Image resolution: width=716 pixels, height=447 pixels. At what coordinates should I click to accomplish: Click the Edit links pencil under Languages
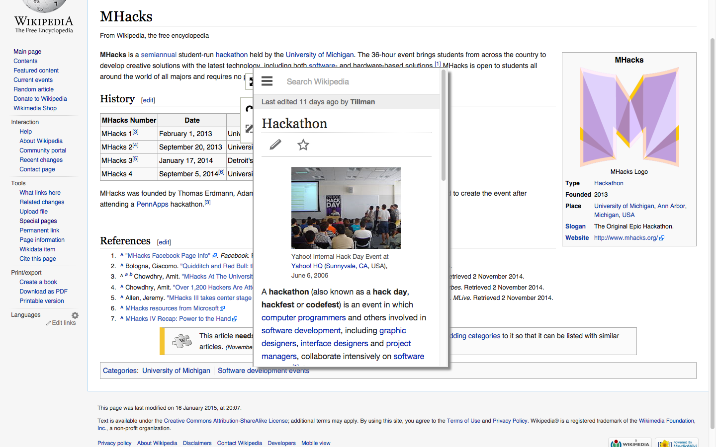[61, 323]
